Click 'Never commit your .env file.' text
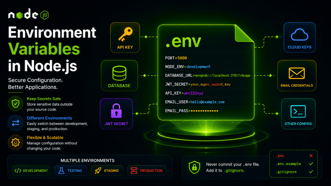The height and width of the screenshot is (186, 331). pos(233,164)
